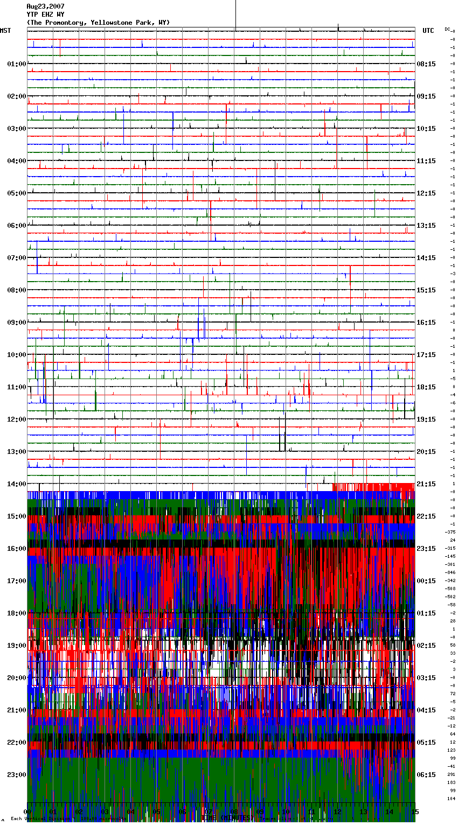The image size is (458, 826).
Task: Click the 16:15 UTC time label
Action: pos(426,323)
